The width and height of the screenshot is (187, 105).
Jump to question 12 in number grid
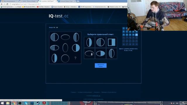pyautogui.click(x=127, y=35)
